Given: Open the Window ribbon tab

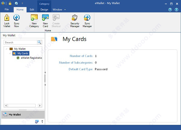Looking at the screenshot, I should (x=57, y=10).
